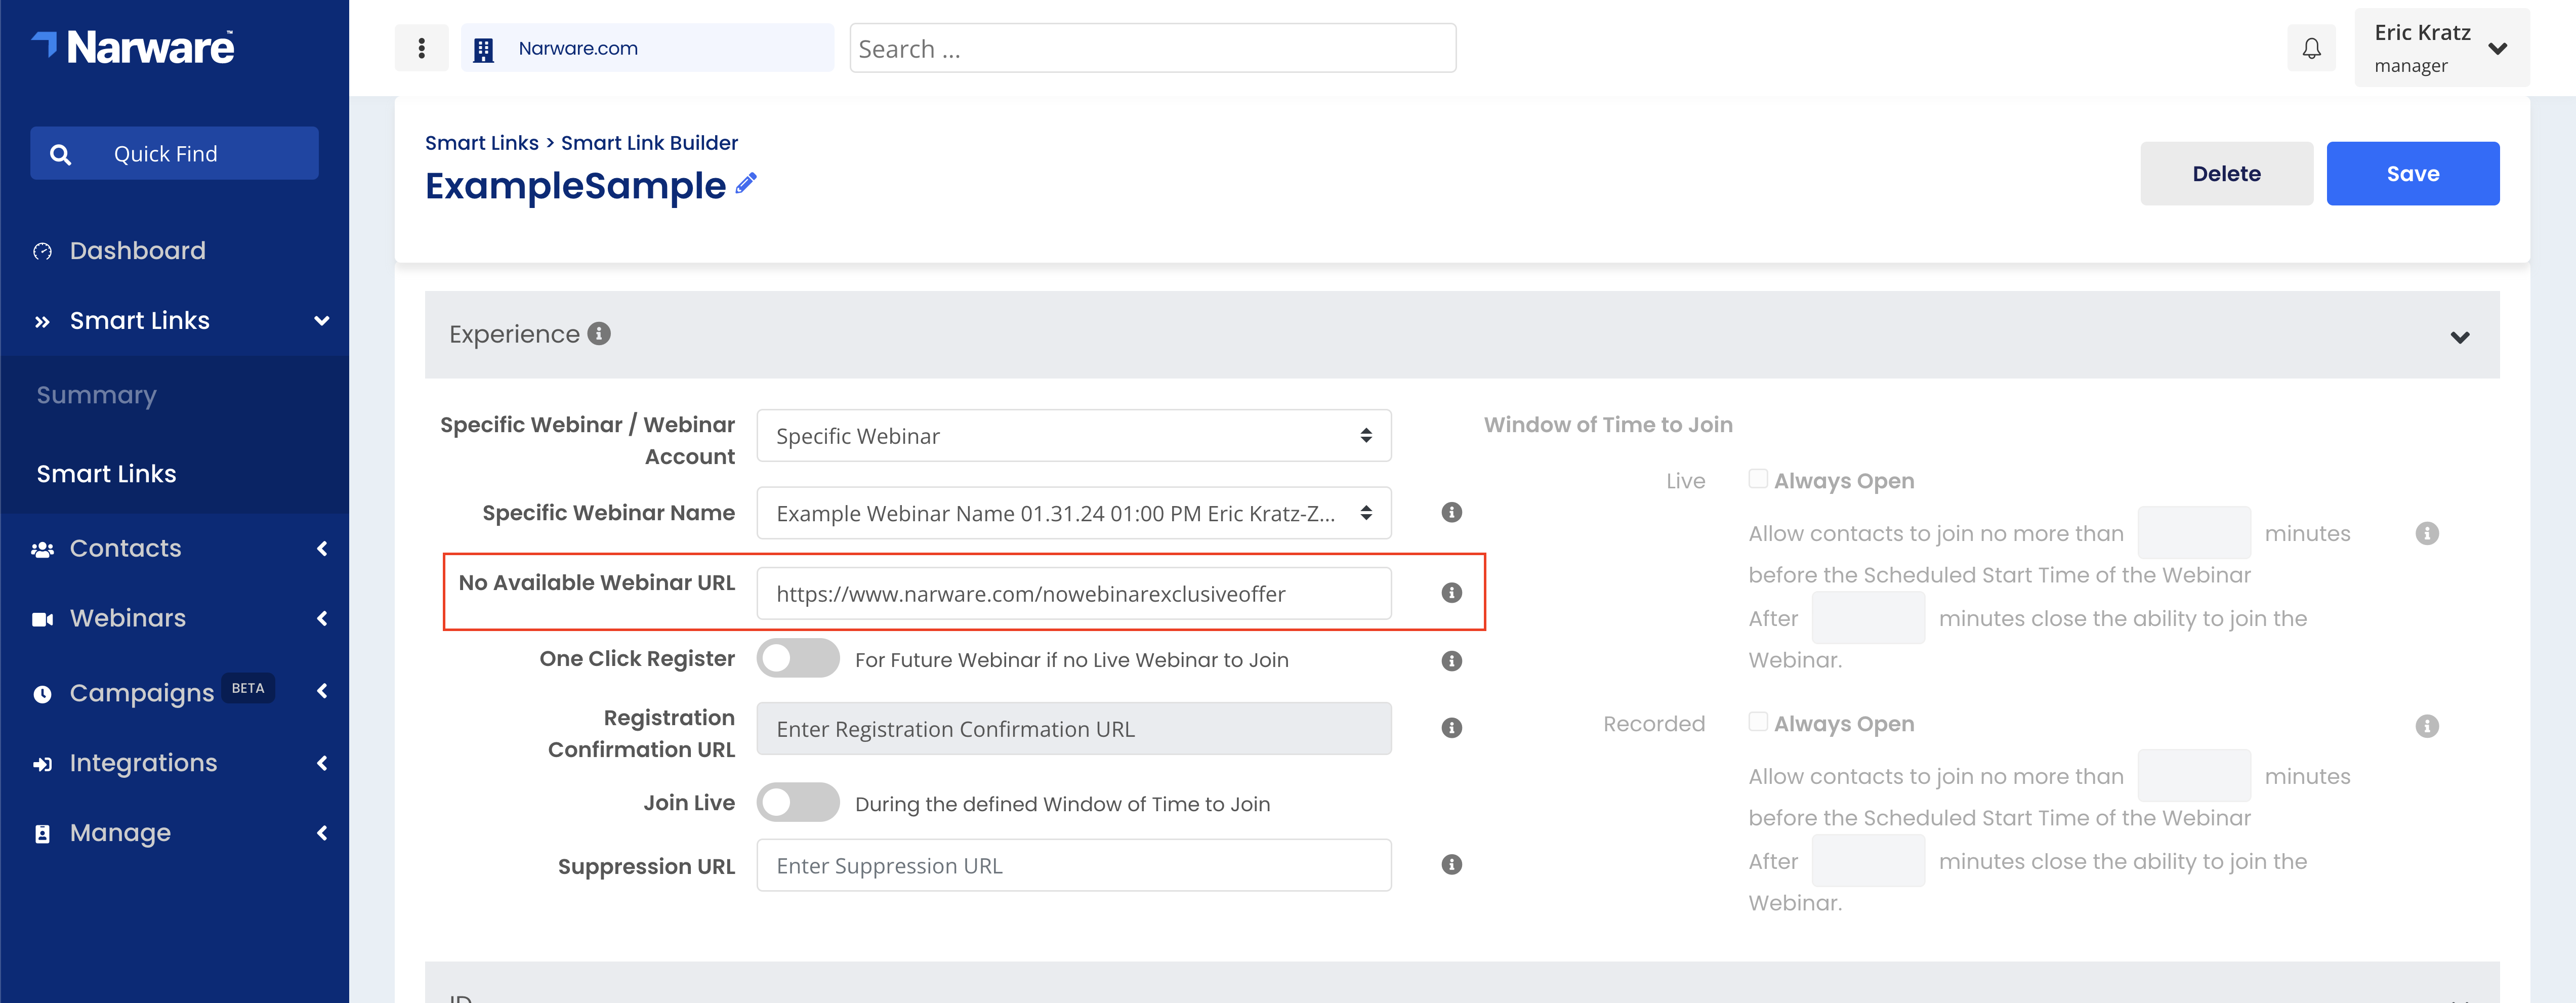The width and height of the screenshot is (2576, 1003).
Task: Open the Eric Kratz user menu
Action: pos(2441,48)
